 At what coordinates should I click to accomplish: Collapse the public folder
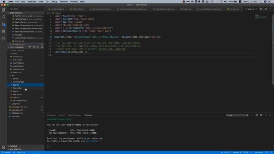(14, 53)
